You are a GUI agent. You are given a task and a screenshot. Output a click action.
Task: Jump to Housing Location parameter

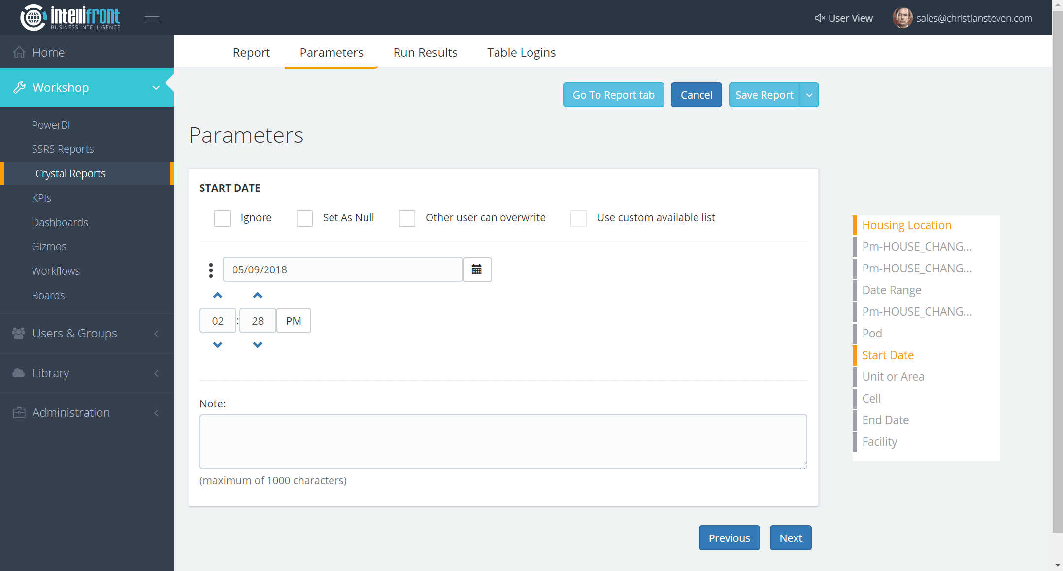(907, 225)
